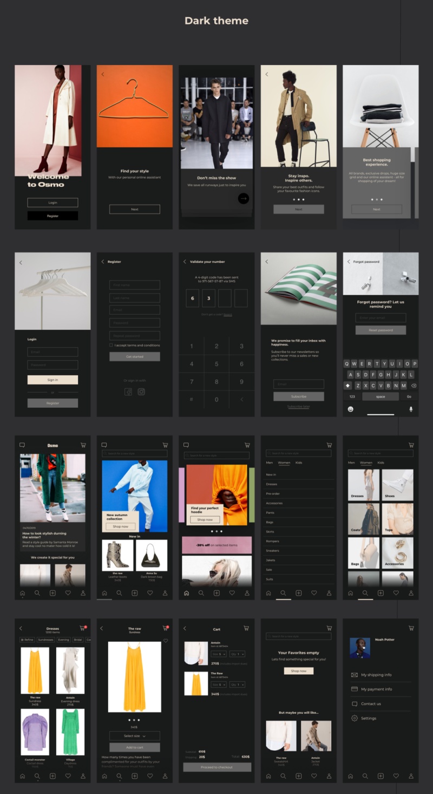Screen dimensions: 433x794
Task: Tap the emoji icon on the keyboard
Action: click(351, 409)
